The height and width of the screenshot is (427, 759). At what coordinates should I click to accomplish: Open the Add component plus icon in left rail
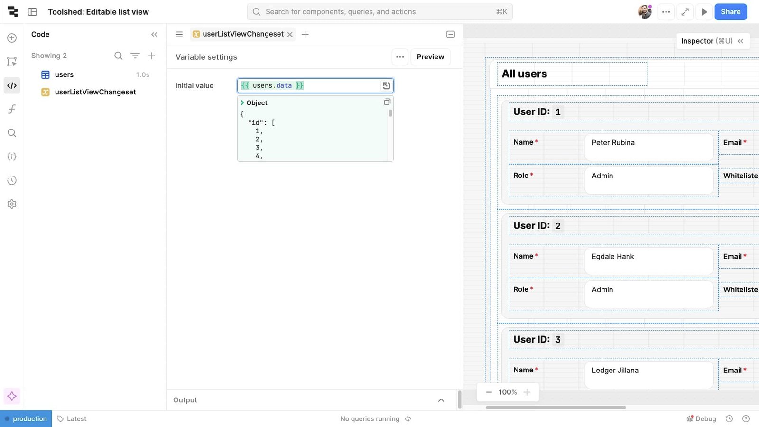pos(12,38)
